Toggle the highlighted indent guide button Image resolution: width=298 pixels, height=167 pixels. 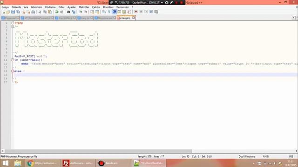[x=114, y=12]
